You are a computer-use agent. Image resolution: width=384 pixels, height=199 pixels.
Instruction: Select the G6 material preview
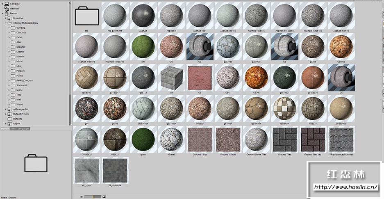tap(341, 78)
